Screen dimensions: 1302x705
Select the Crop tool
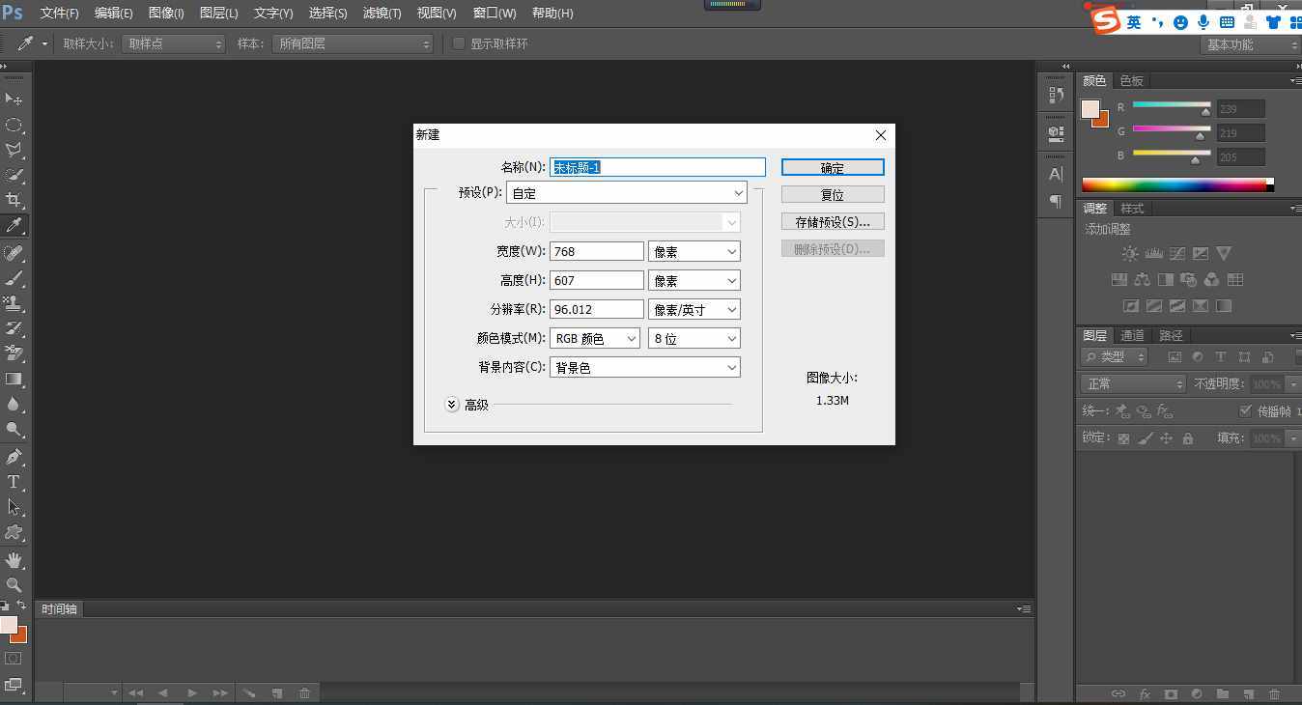(x=14, y=200)
